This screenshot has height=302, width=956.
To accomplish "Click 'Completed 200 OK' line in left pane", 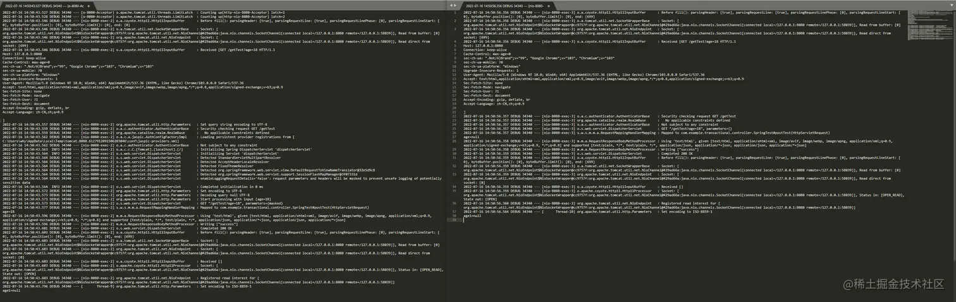I will [x=117, y=228].
